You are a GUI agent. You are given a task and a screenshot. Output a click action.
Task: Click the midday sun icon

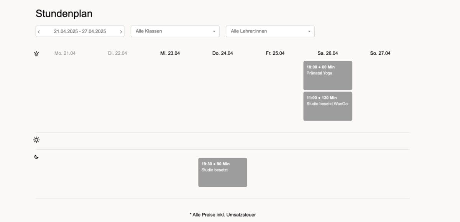click(36, 140)
